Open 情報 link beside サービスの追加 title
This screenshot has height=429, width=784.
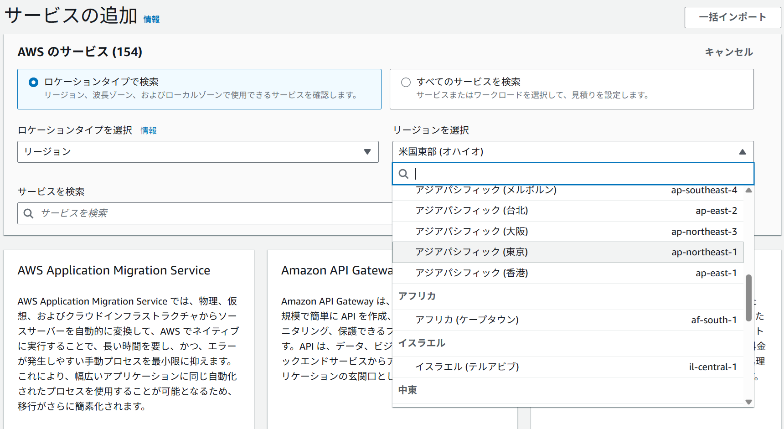[x=151, y=19]
